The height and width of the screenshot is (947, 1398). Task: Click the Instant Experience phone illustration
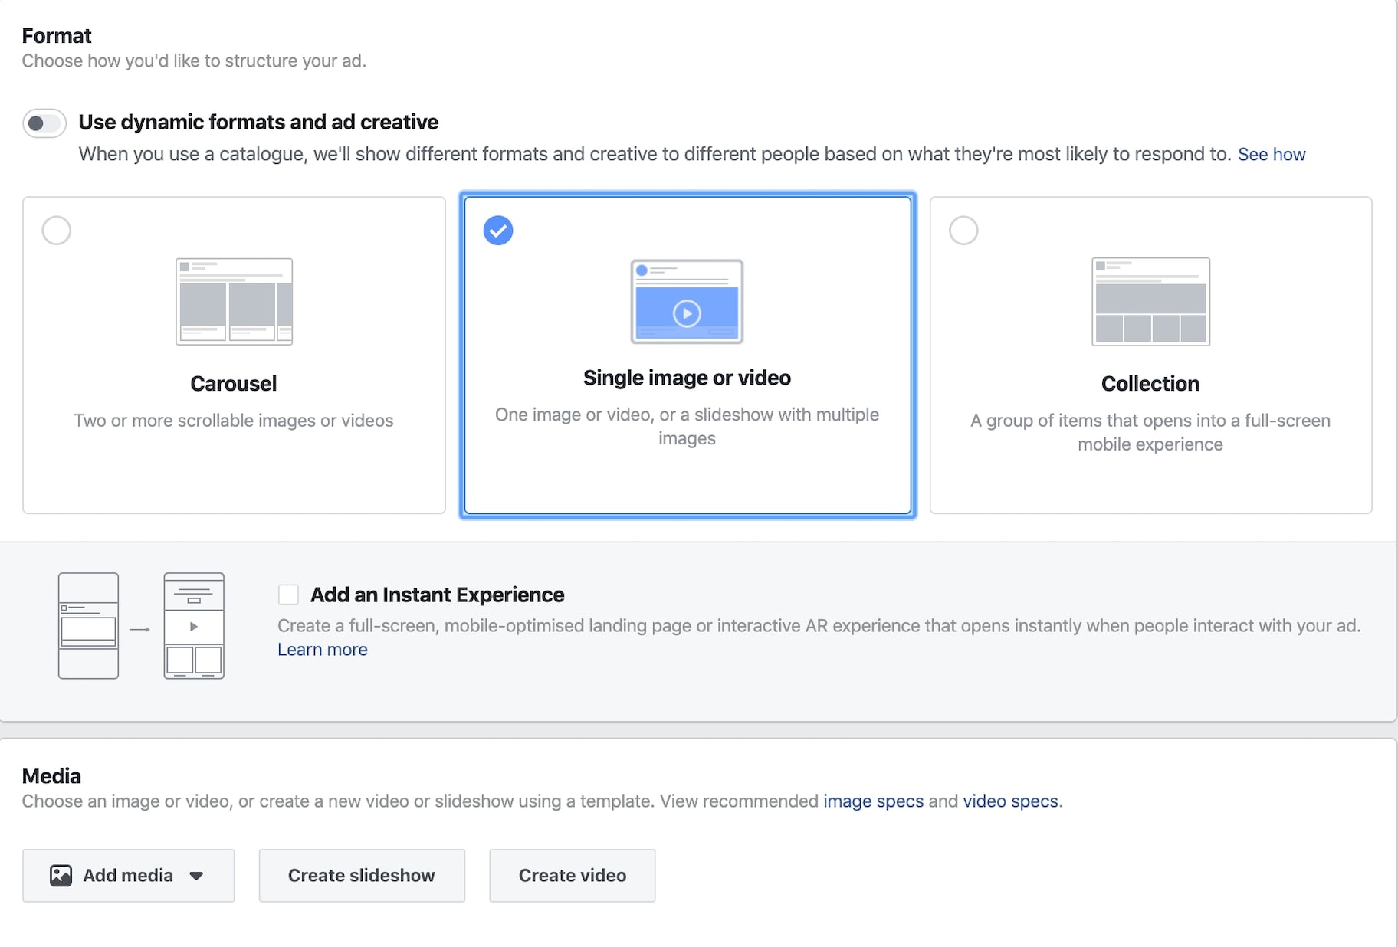point(87,625)
